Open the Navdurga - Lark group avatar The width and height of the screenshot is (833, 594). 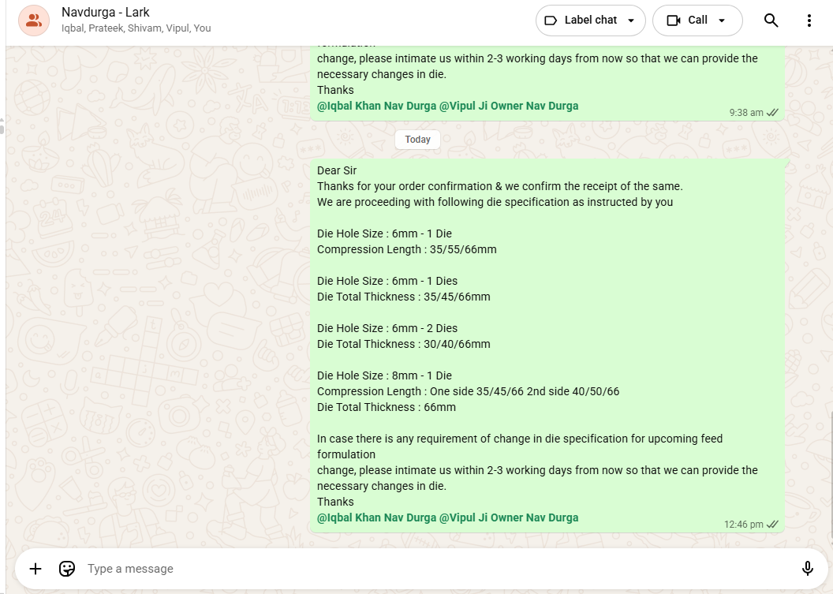33,21
